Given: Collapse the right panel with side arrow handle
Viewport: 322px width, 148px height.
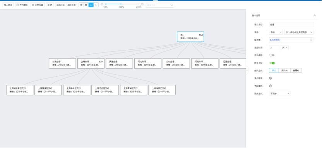Looking at the screenshot, I should click(x=247, y=70).
